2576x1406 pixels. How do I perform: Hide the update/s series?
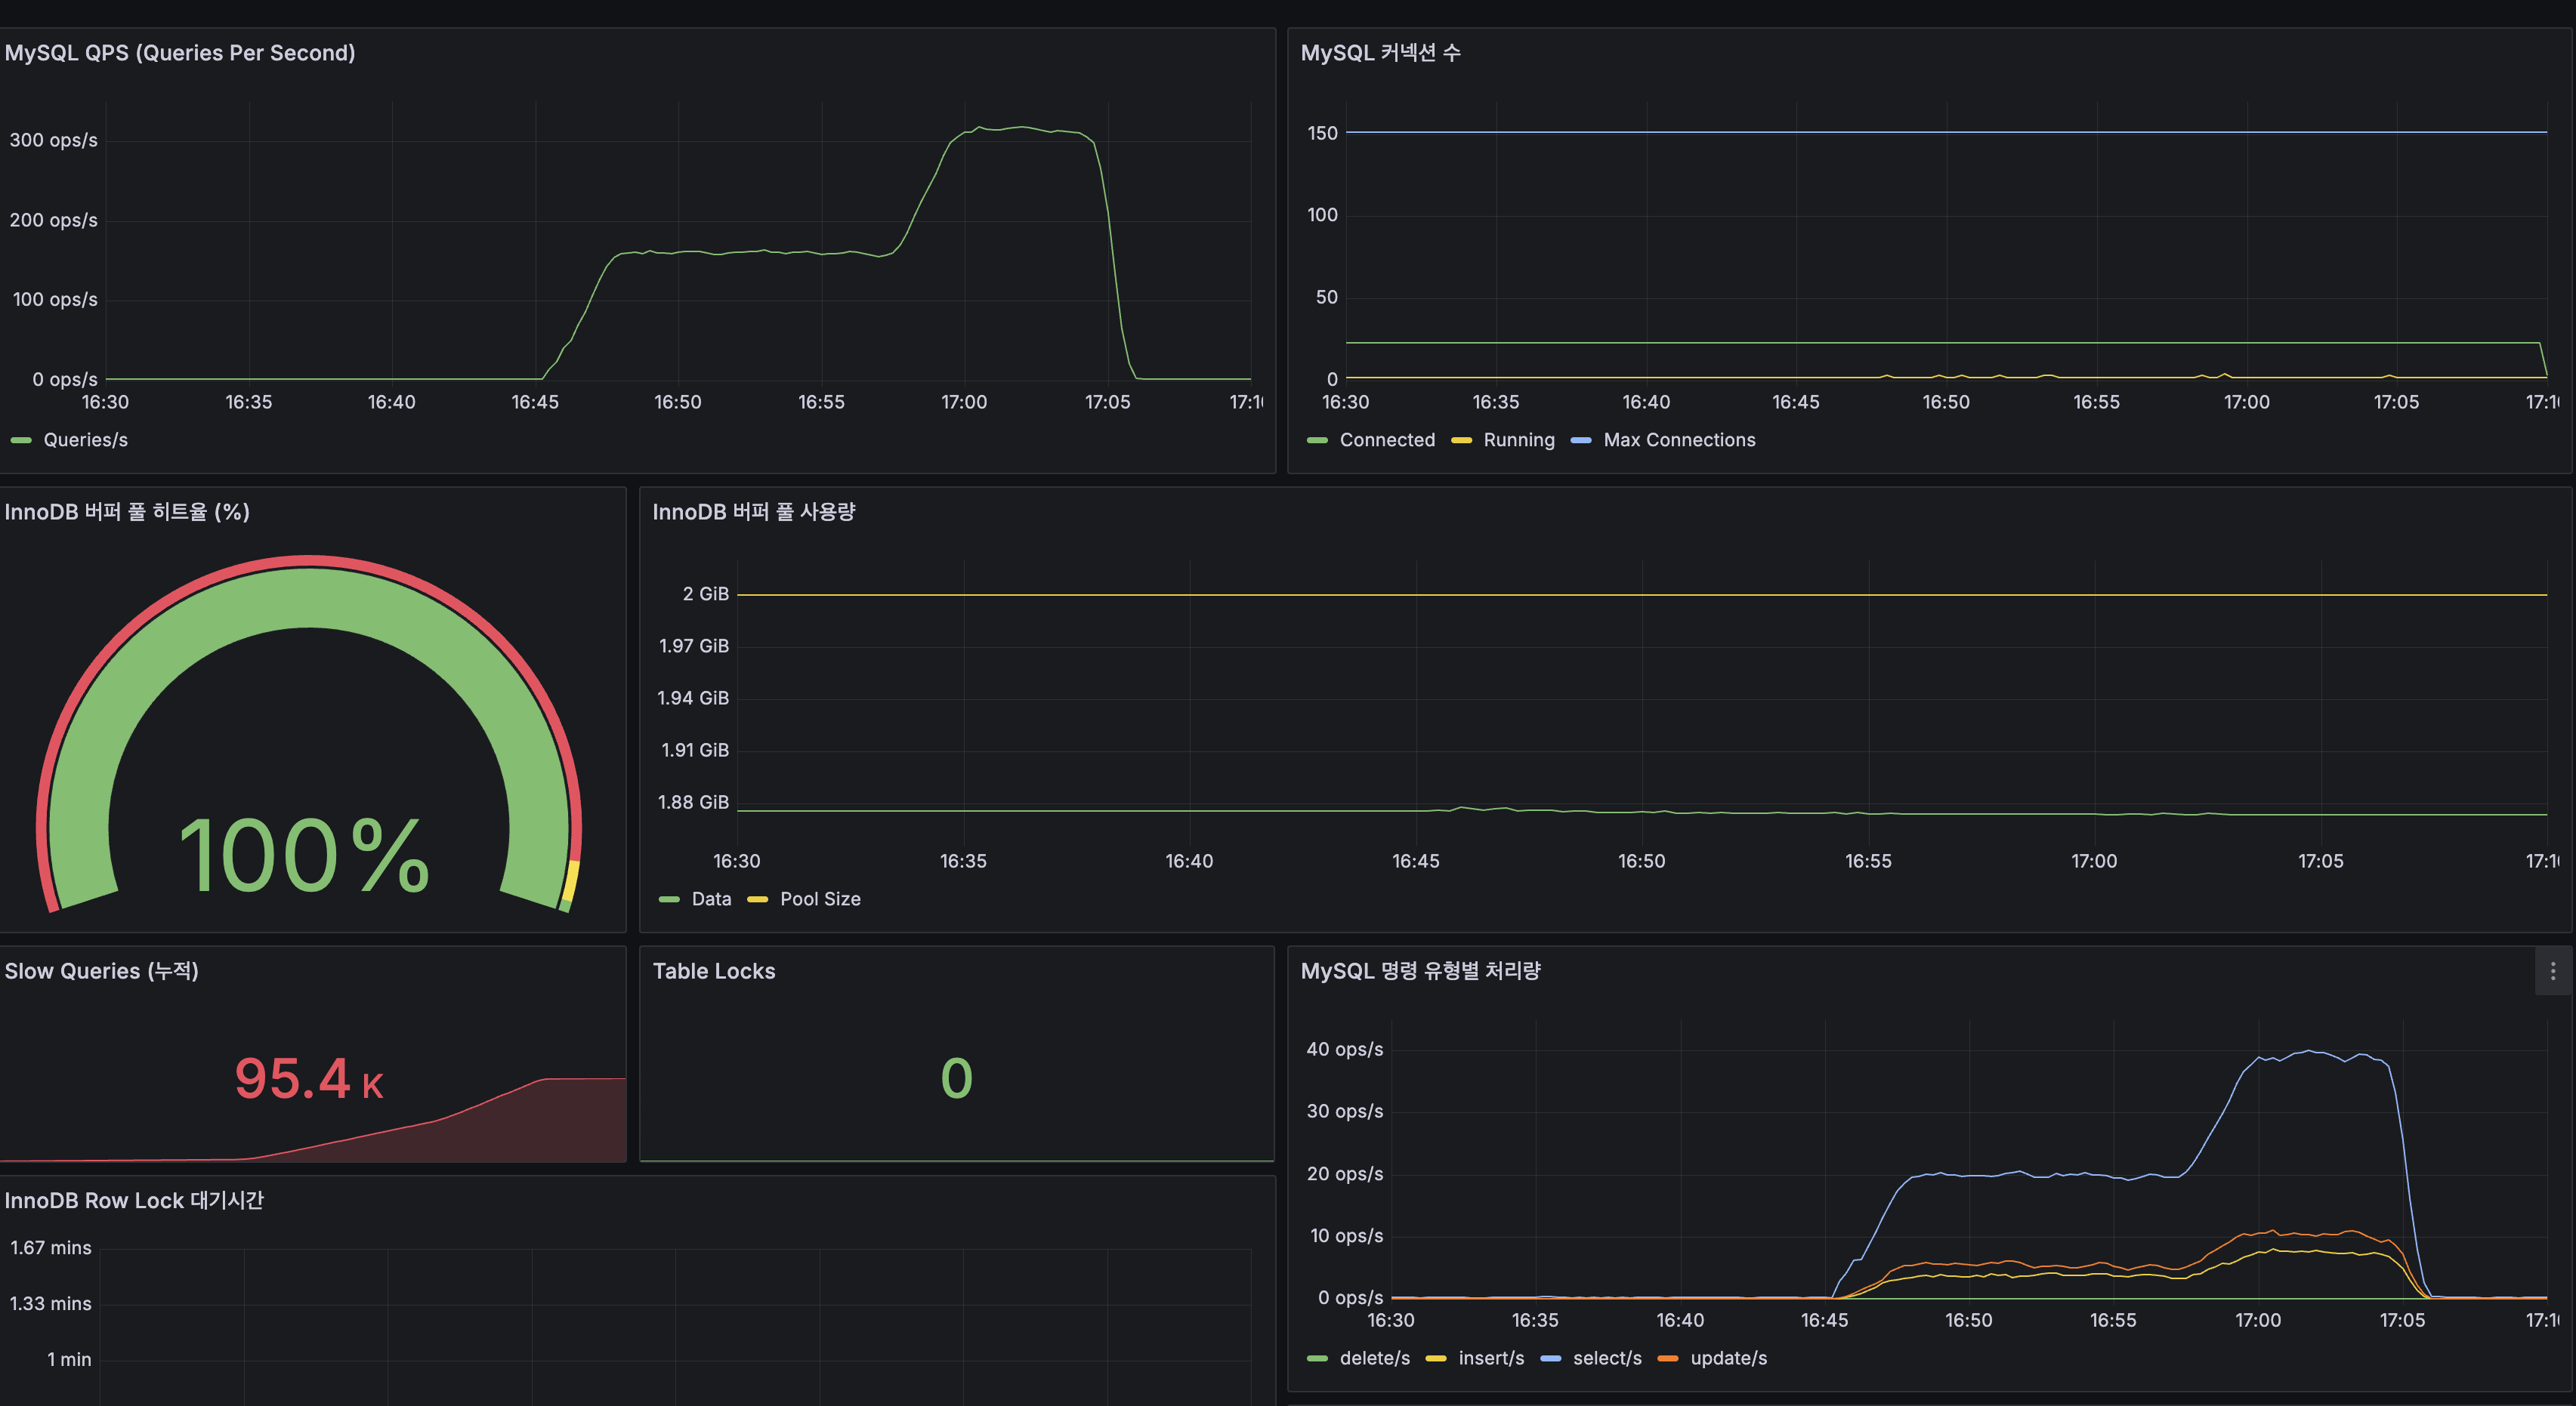point(1729,1358)
